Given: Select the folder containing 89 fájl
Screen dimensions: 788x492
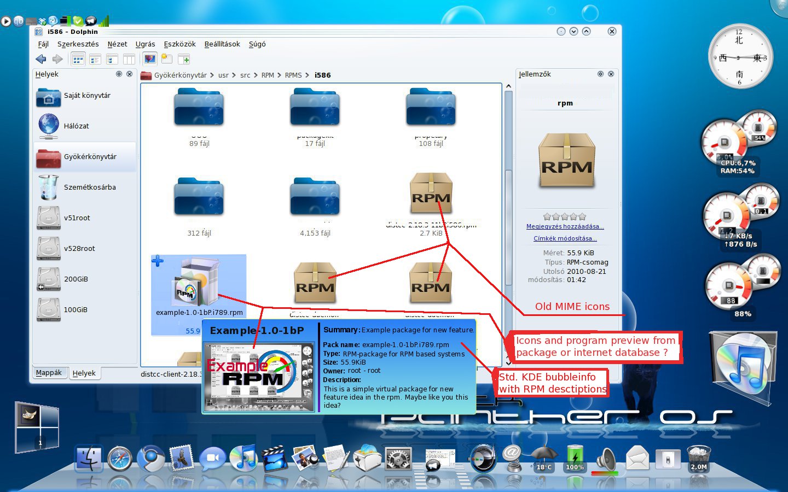Looking at the screenshot, I should pos(199,108).
